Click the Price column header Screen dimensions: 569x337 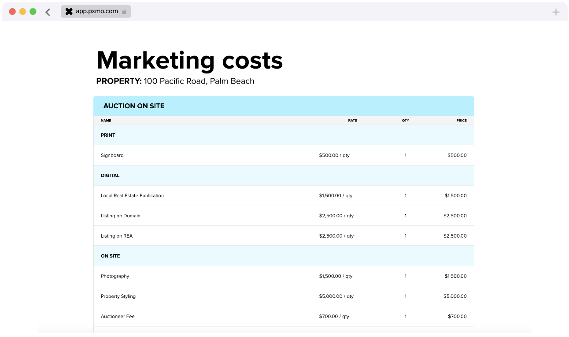coord(462,121)
